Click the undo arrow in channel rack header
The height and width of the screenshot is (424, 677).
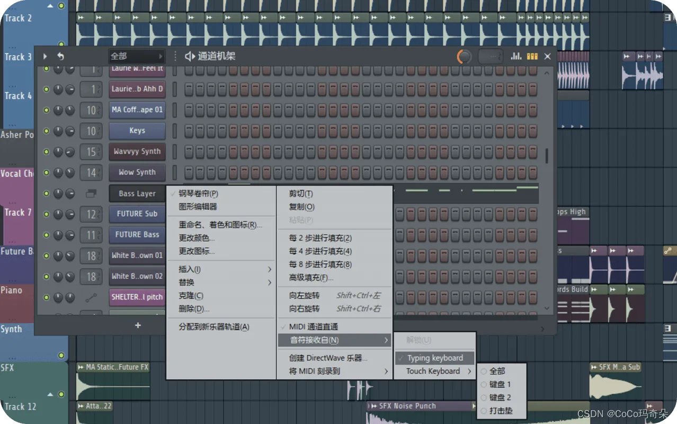click(x=60, y=56)
